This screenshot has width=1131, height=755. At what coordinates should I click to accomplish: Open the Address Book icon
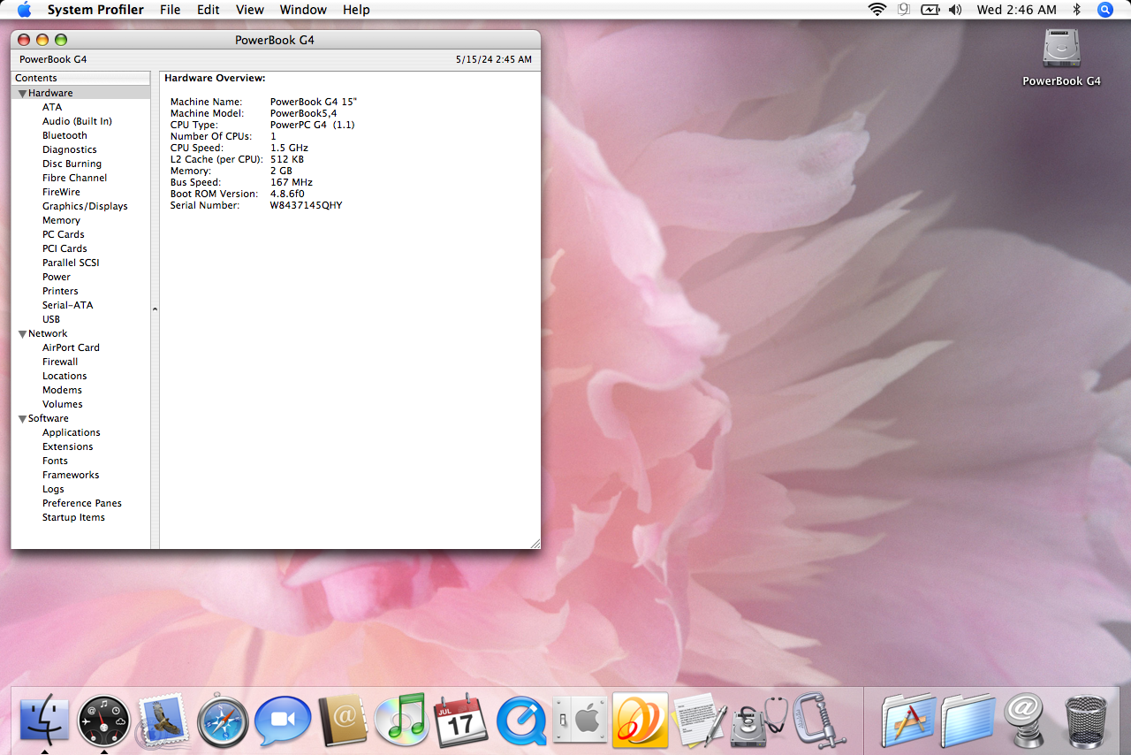[341, 721]
